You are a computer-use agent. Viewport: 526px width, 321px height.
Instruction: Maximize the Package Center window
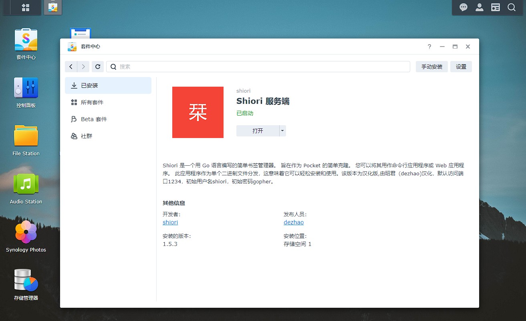pos(455,47)
